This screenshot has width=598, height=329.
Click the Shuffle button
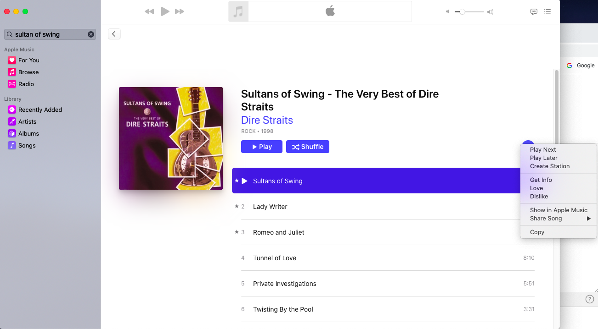[x=308, y=147]
